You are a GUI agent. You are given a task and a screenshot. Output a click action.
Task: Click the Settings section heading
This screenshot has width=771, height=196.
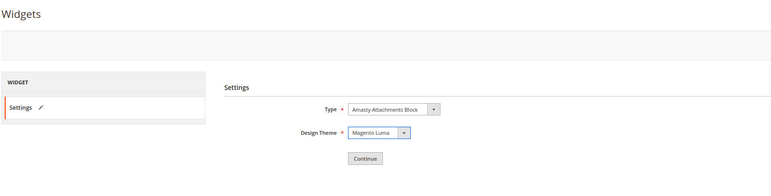tap(237, 88)
